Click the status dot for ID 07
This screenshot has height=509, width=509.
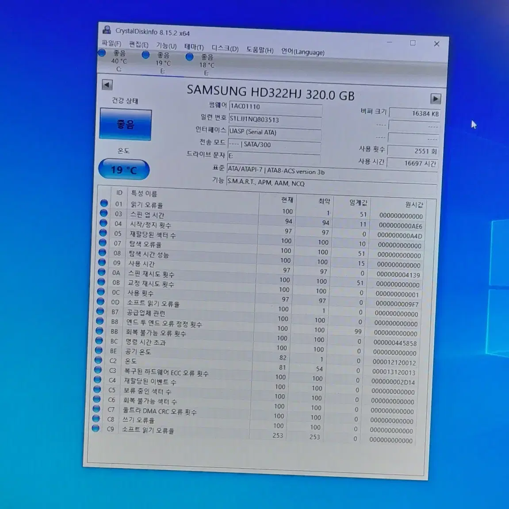point(103,242)
